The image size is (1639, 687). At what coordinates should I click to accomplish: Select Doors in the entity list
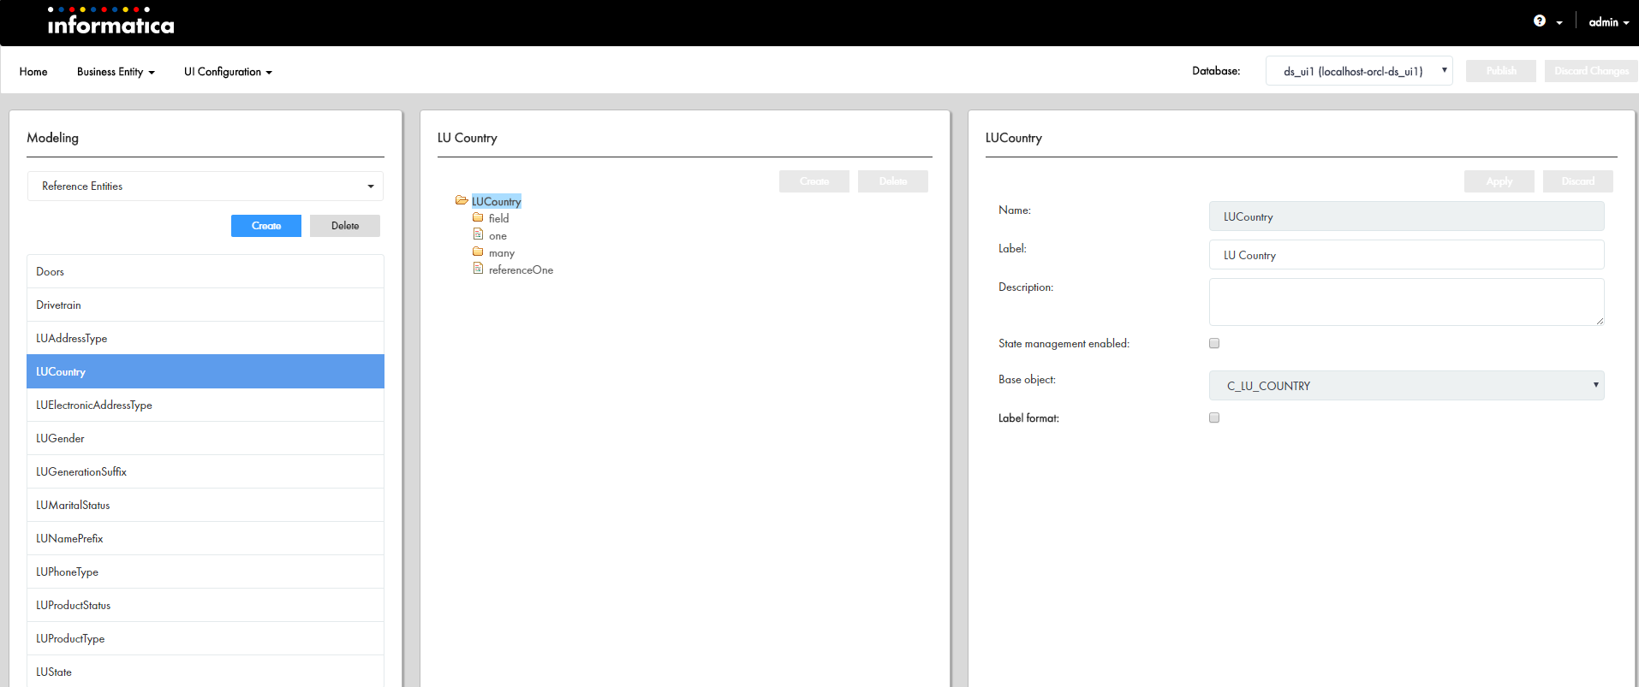206,271
